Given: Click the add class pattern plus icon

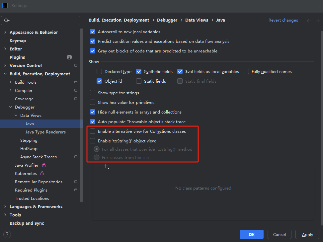Looking at the screenshot, I should coord(106,166).
